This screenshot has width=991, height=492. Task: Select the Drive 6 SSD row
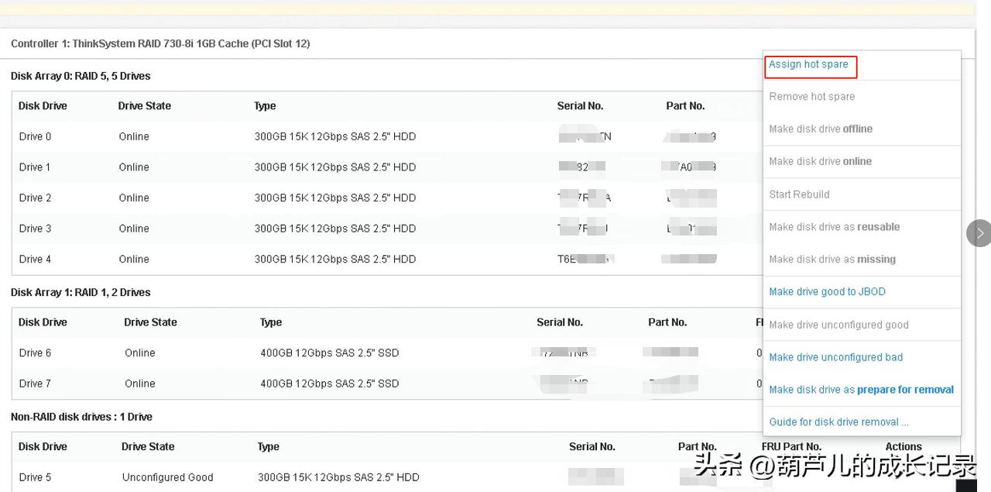[x=35, y=353]
